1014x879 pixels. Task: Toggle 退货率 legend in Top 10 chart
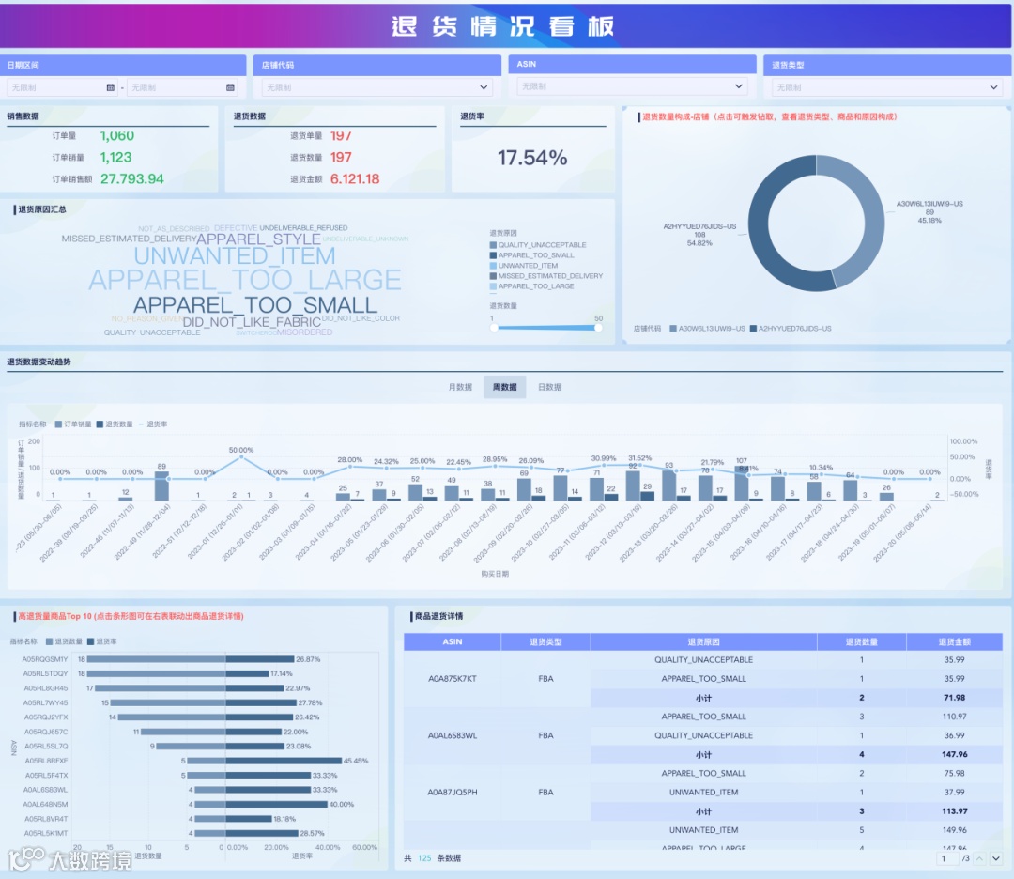102,641
